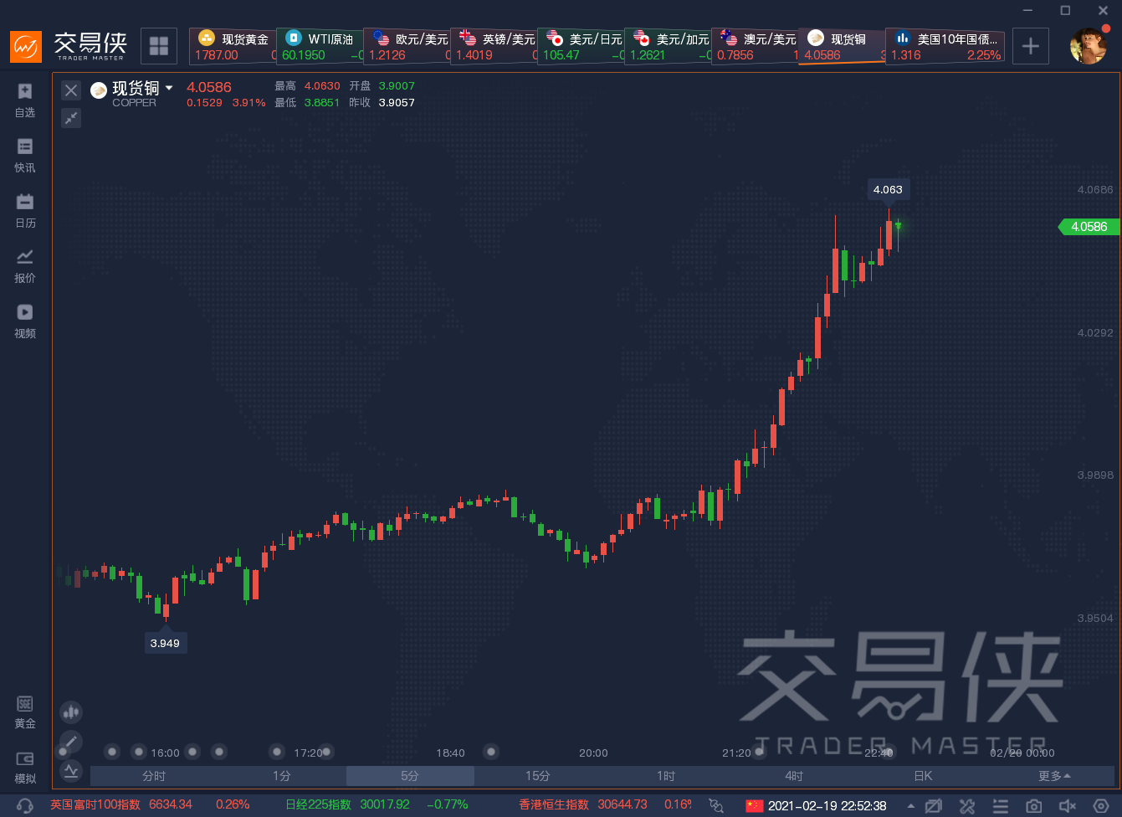Open the indicator line tool
The image size is (1122, 817).
pyautogui.click(x=71, y=770)
